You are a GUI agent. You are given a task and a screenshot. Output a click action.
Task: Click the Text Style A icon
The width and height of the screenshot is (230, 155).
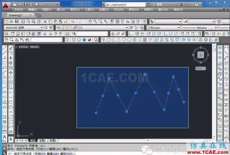click(x=152, y=21)
